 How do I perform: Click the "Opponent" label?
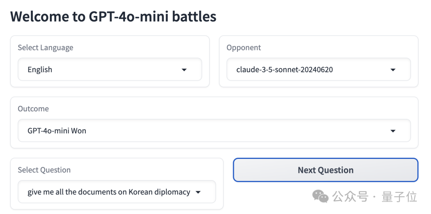point(243,48)
